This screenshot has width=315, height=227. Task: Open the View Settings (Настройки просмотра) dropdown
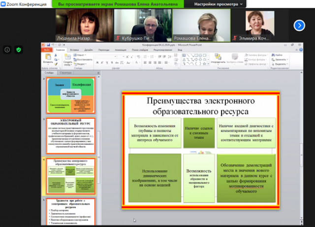pyautogui.click(x=219, y=4)
